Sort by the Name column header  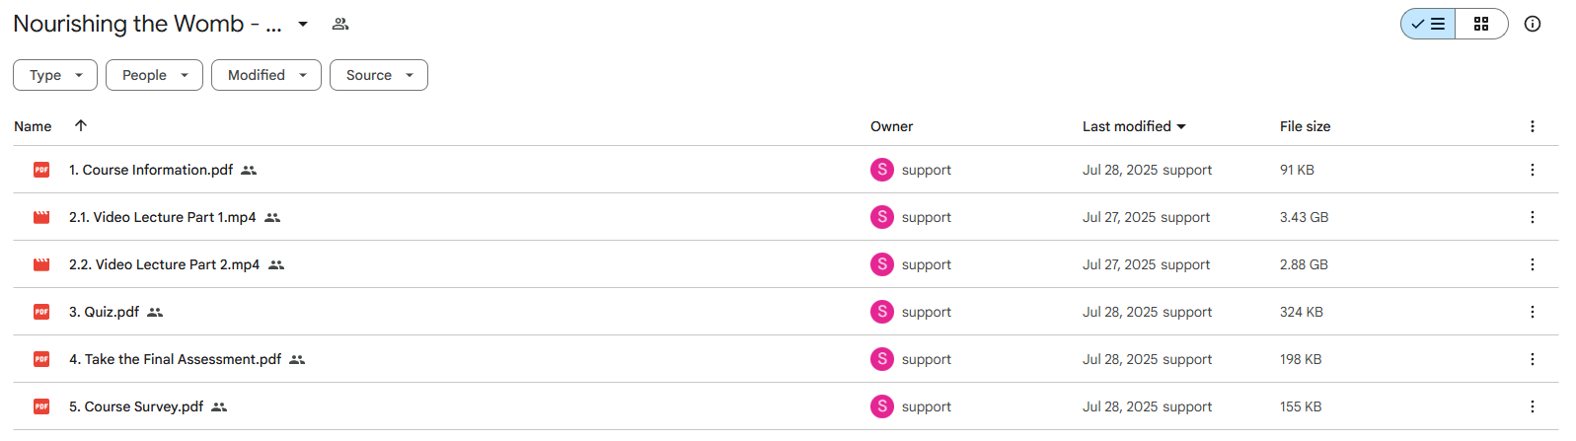pos(33,126)
